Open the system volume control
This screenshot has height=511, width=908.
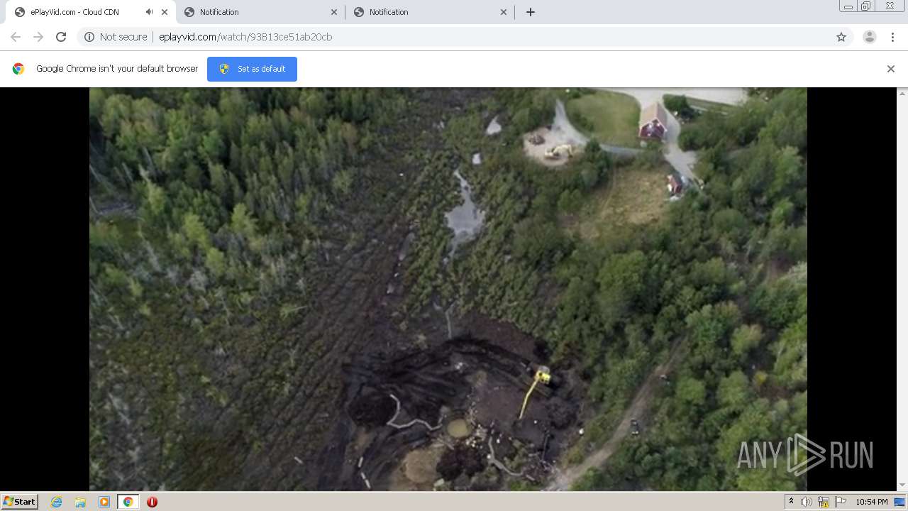(807, 502)
